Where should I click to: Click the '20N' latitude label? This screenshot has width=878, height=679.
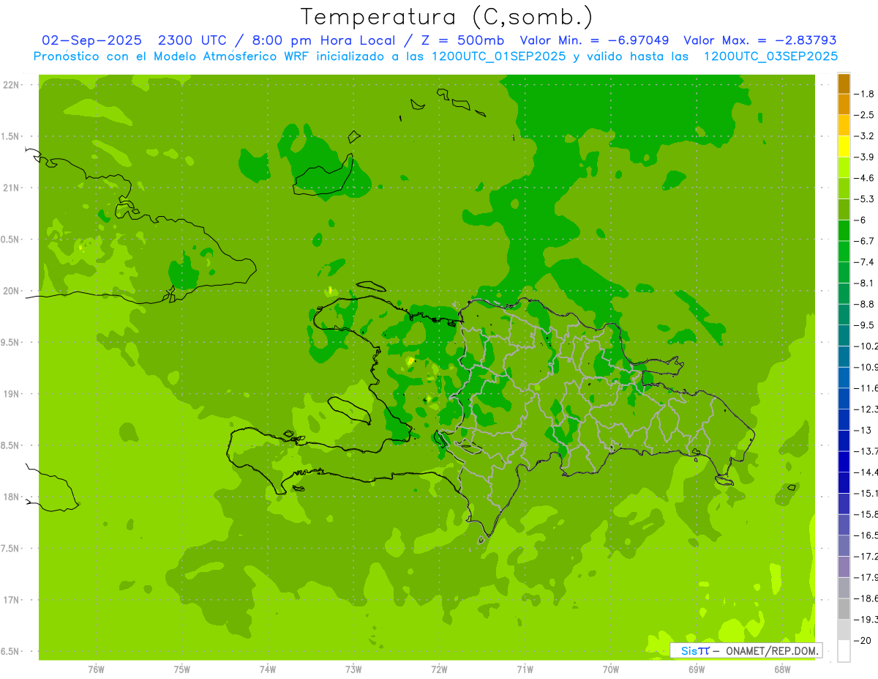[x=11, y=291]
